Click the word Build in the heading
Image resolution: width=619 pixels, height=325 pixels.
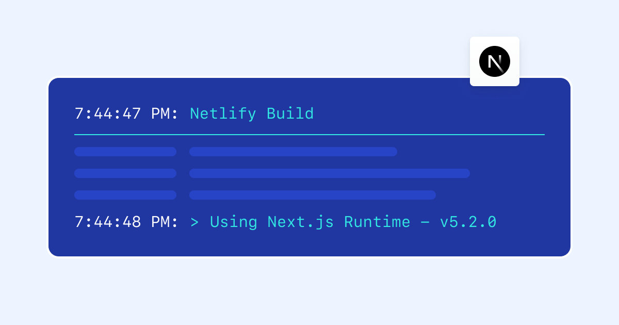click(290, 113)
